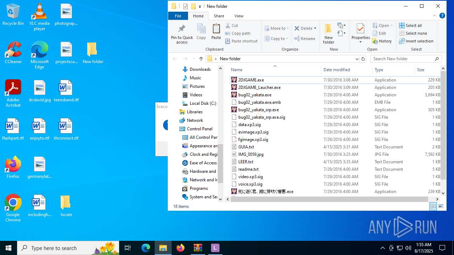The height and width of the screenshot is (255, 454).
Task: Click the Copy ribbon icon
Action: pyautogui.click(x=201, y=32)
